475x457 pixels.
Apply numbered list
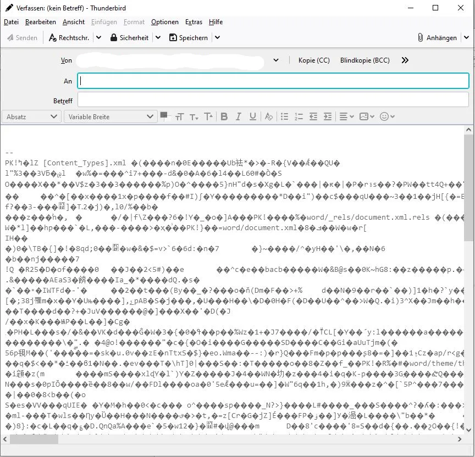coord(299,116)
